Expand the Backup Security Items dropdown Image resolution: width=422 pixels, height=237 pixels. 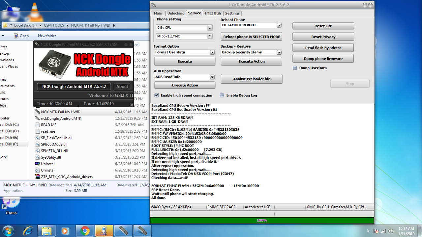point(279,52)
